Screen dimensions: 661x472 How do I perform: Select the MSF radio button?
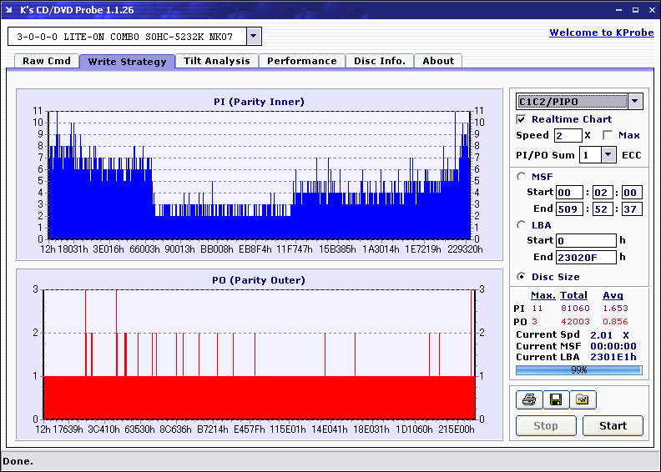coord(522,176)
